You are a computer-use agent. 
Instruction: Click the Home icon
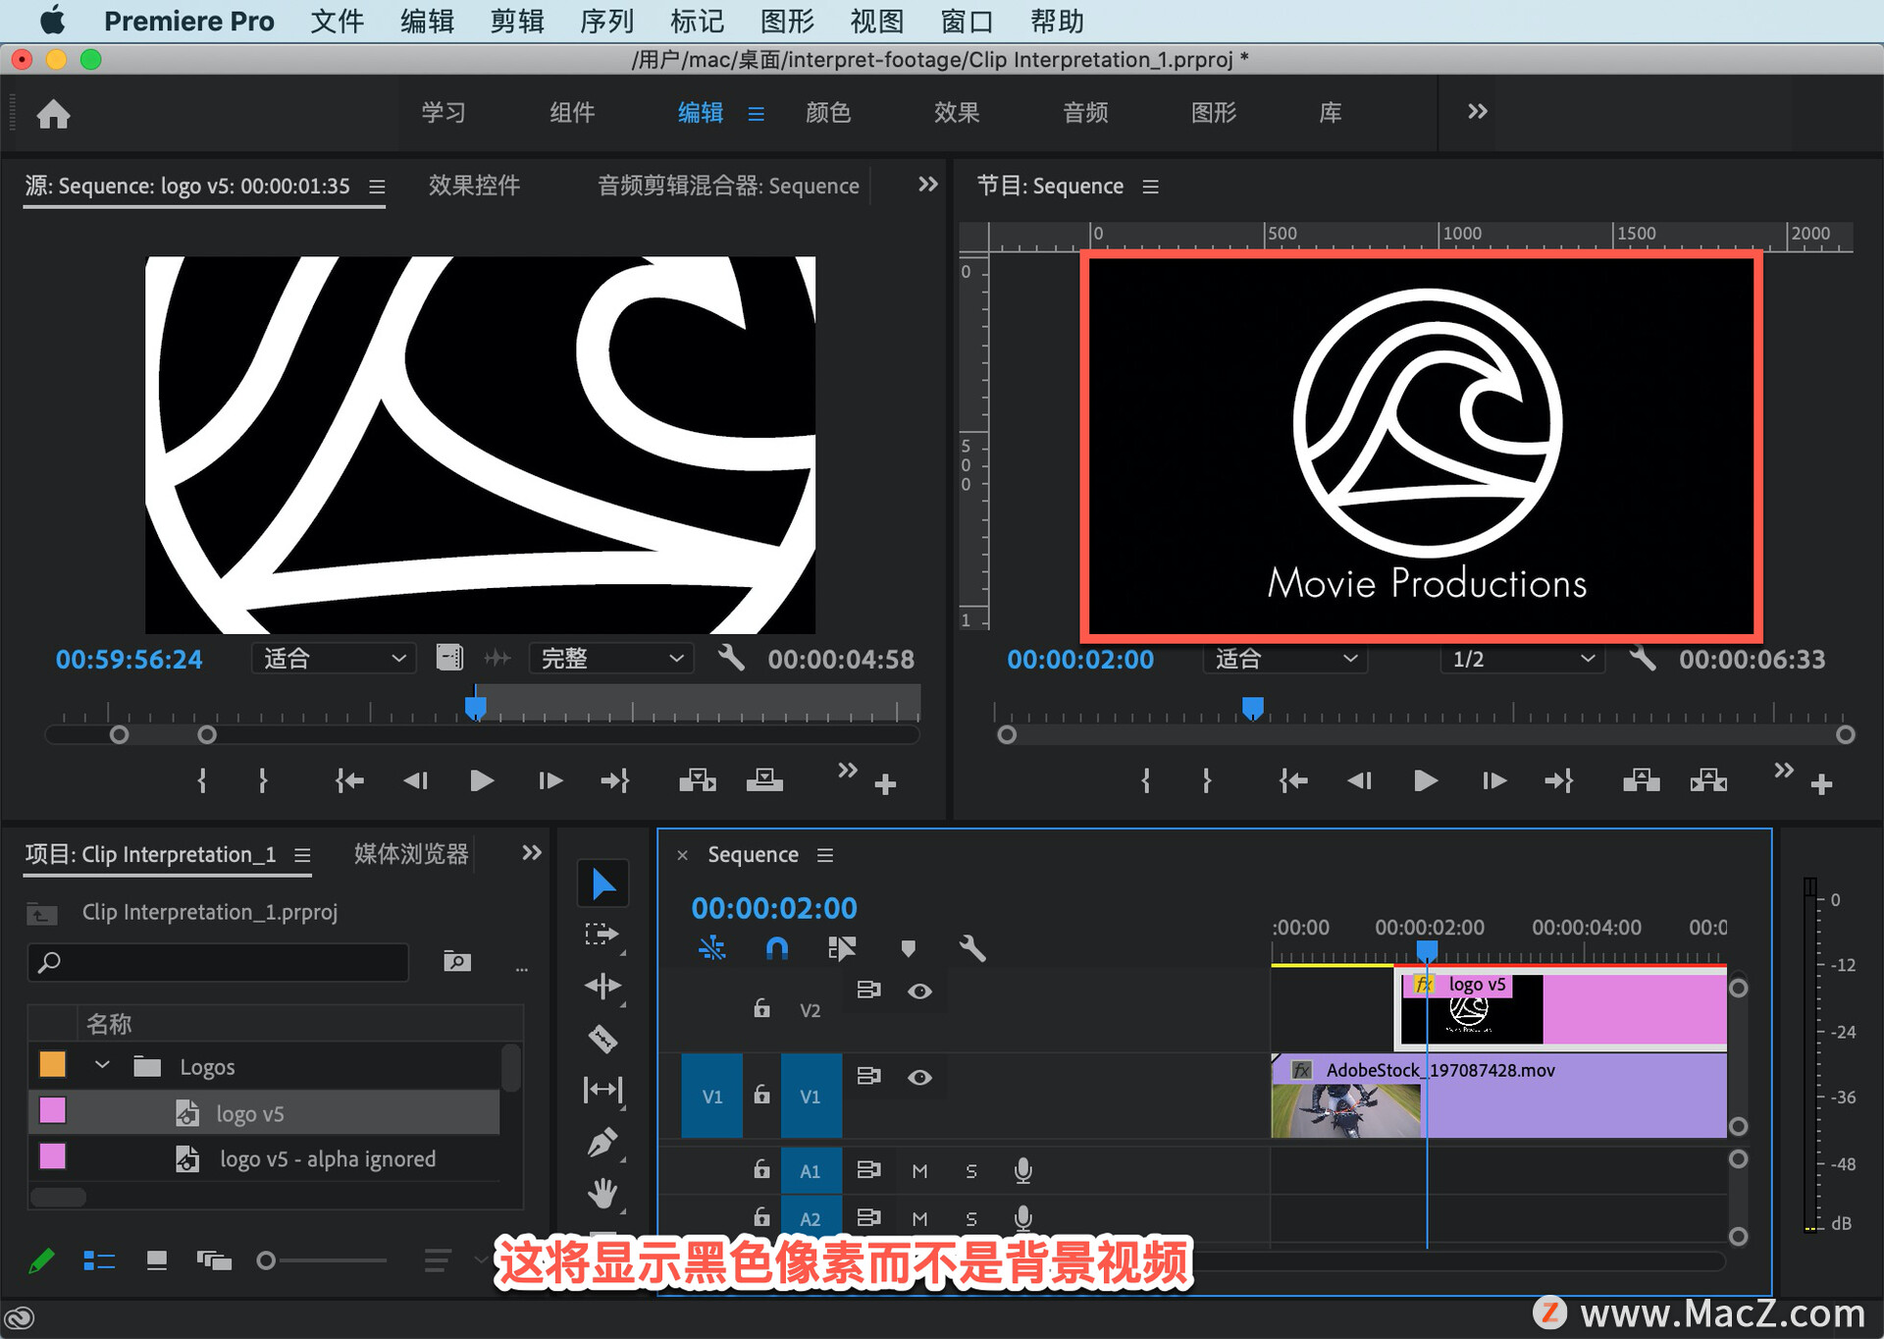tap(53, 115)
